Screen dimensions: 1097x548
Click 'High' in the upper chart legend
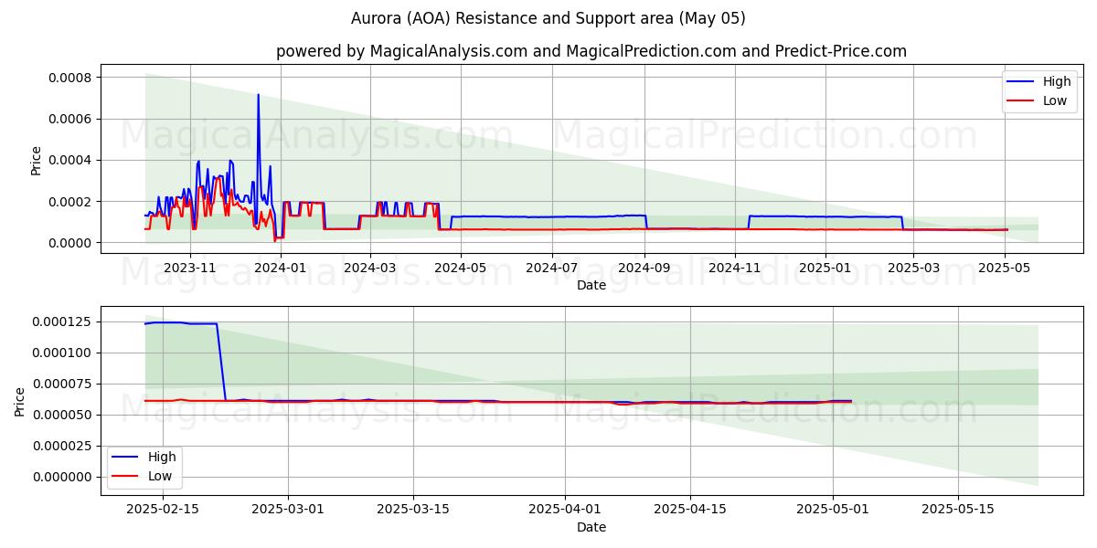click(x=1057, y=81)
